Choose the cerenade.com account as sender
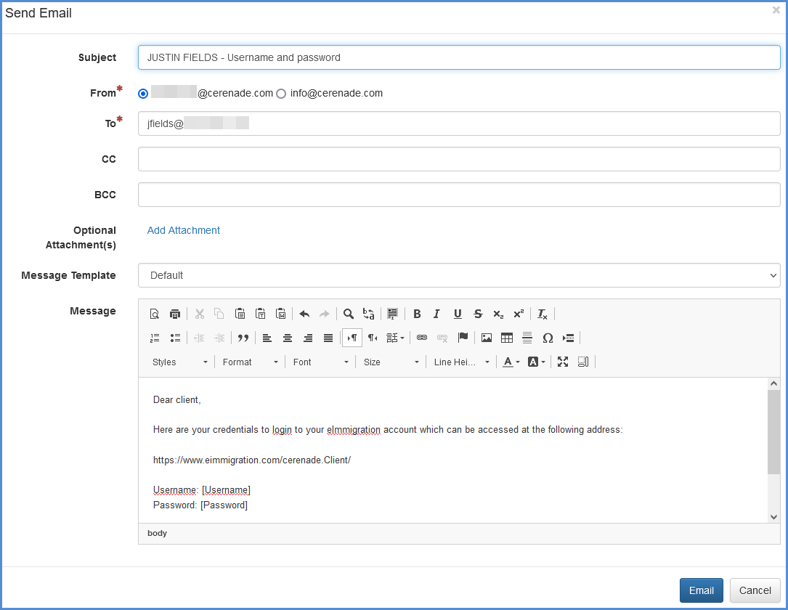This screenshot has width=788, height=610. coord(143,93)
